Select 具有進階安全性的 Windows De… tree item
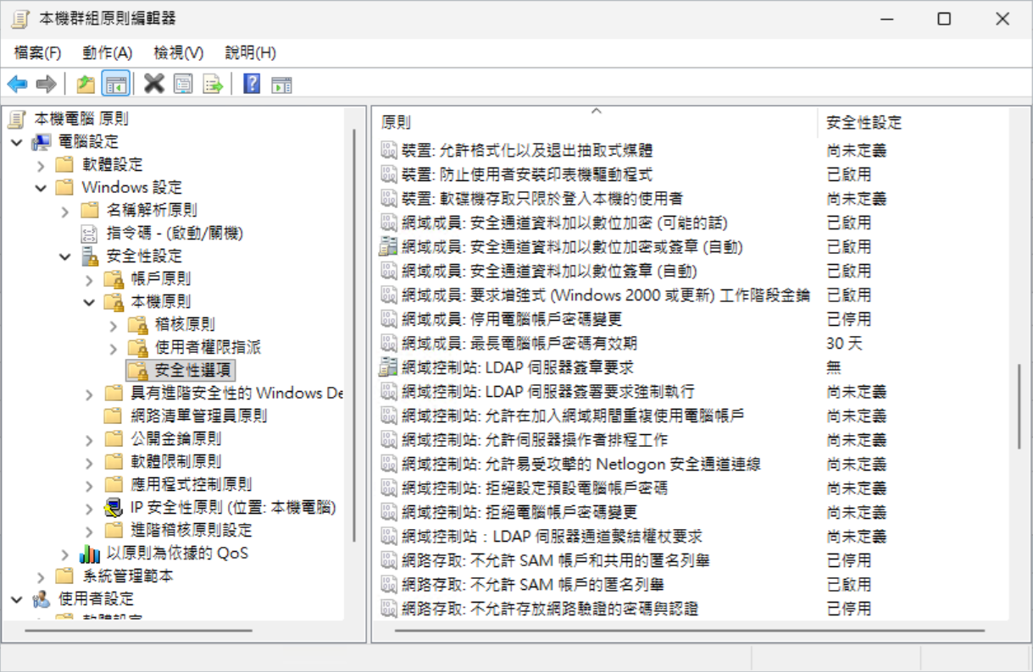The width and height of the screenshot is (1033, 672). click(x=237, y=393)
